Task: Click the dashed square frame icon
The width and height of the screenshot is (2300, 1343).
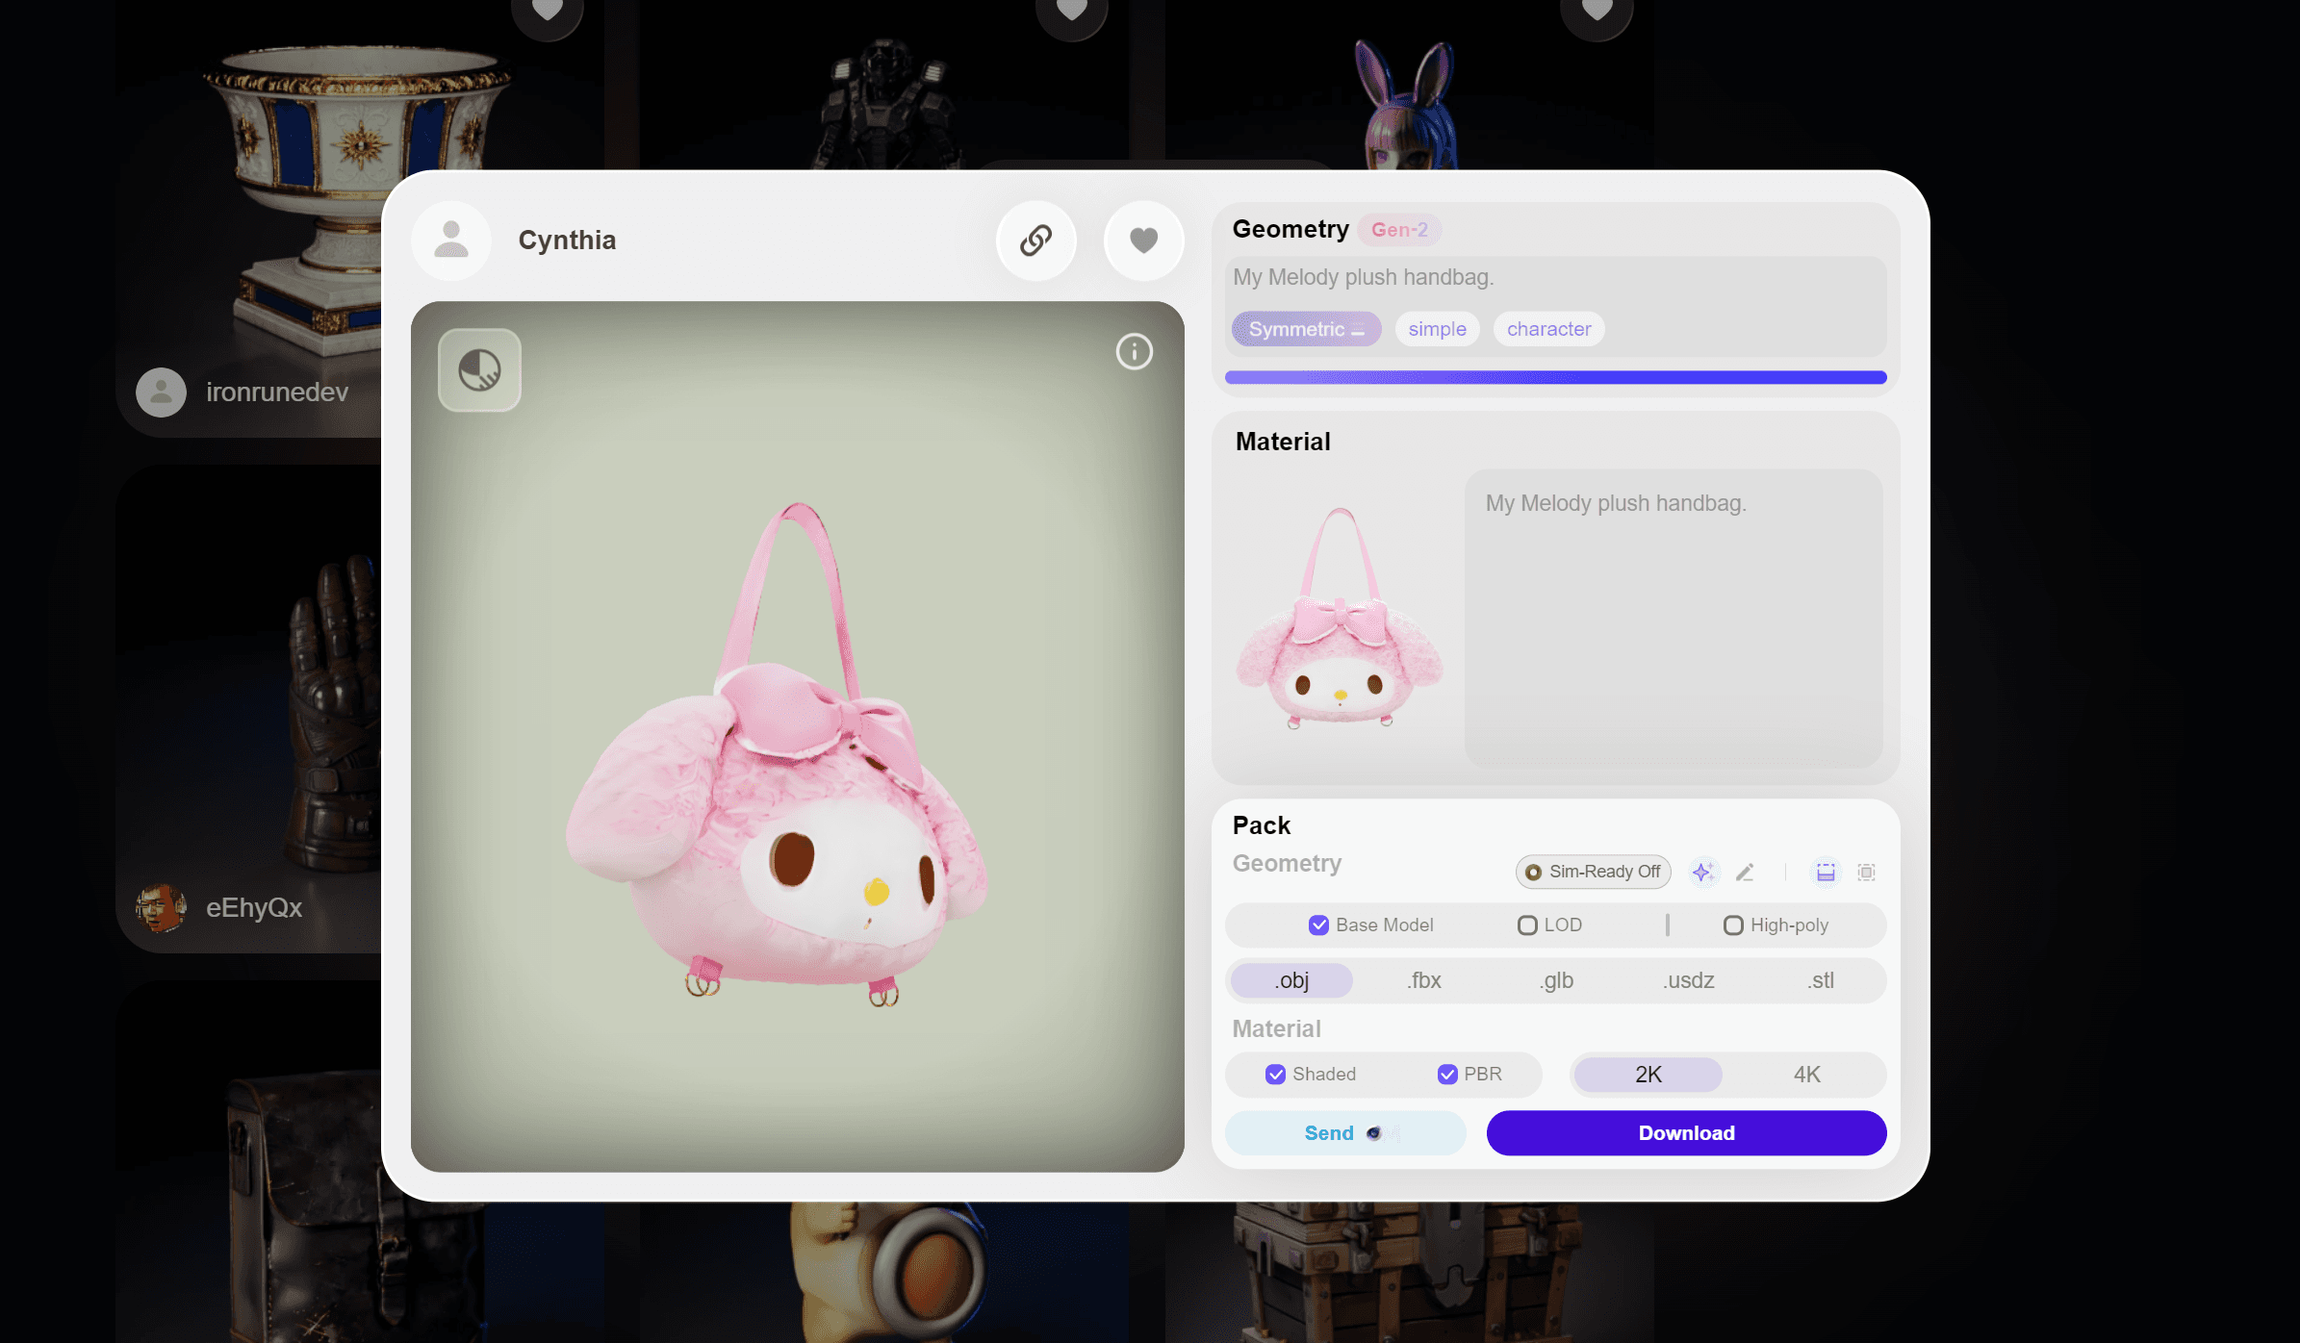Action: click(1866, 872)
